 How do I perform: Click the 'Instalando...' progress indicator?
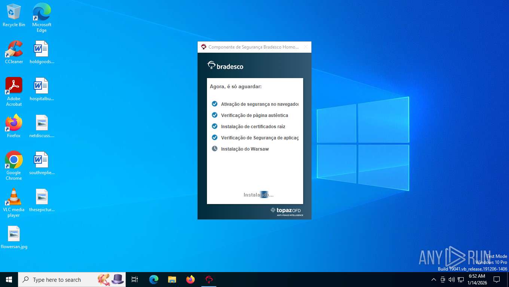click(x=258, y=195)
